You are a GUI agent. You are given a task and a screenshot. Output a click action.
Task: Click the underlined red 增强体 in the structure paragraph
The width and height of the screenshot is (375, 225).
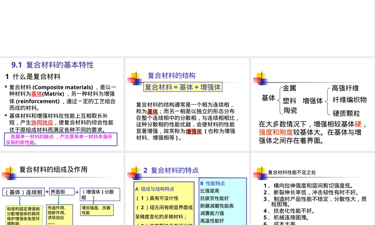(194, 131)
